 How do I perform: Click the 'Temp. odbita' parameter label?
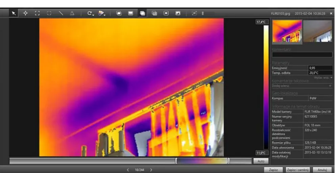pos(281,73)
